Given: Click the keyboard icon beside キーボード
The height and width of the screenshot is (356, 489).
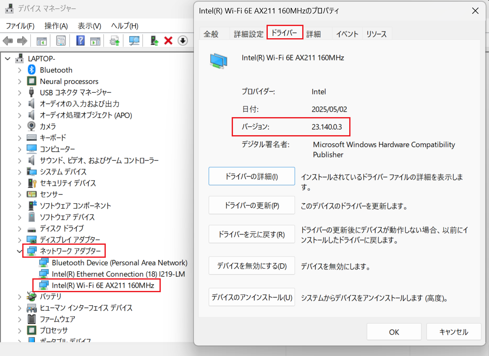Looking at the screenshot, I should click(31, 138).
